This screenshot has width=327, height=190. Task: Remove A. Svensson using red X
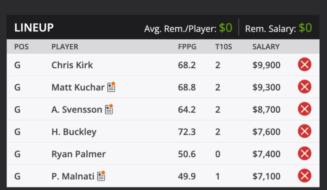[304, 109]
